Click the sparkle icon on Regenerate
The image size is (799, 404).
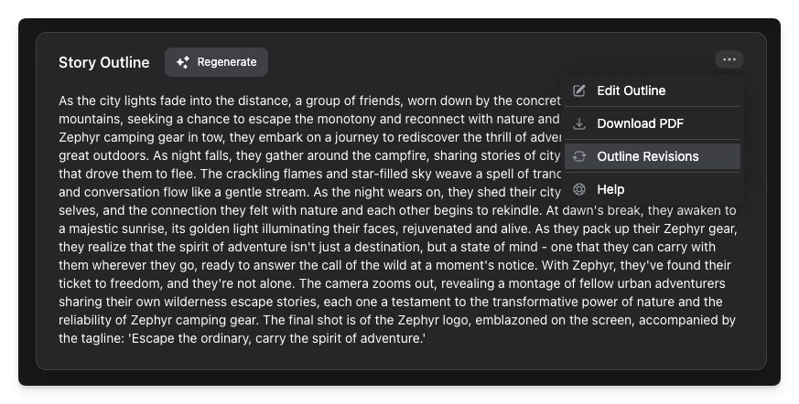point(183,62)
